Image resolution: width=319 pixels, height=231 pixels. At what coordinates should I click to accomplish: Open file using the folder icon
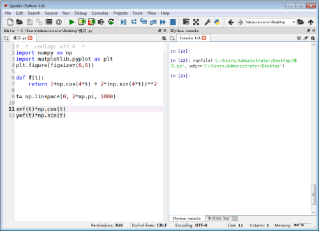coord(20,22)
